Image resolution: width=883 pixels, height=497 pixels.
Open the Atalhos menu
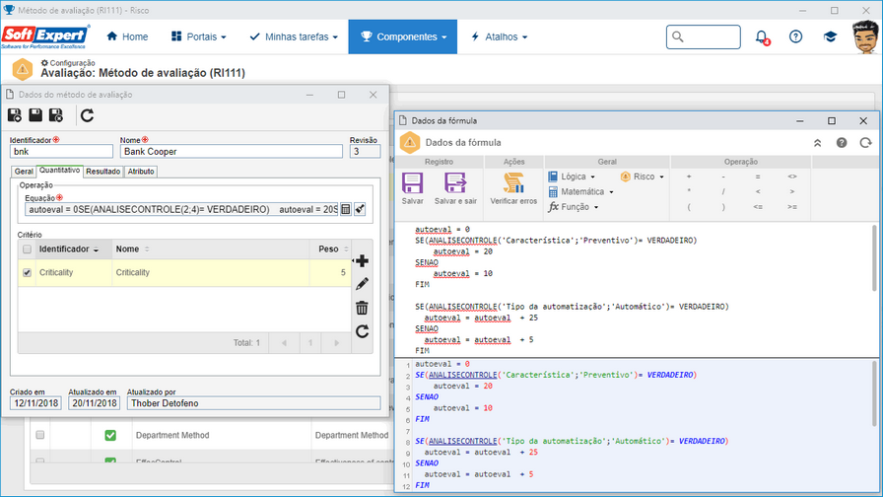(x=499, y=36)
